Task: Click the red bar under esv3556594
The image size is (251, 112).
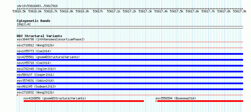Action: point(199,101)
